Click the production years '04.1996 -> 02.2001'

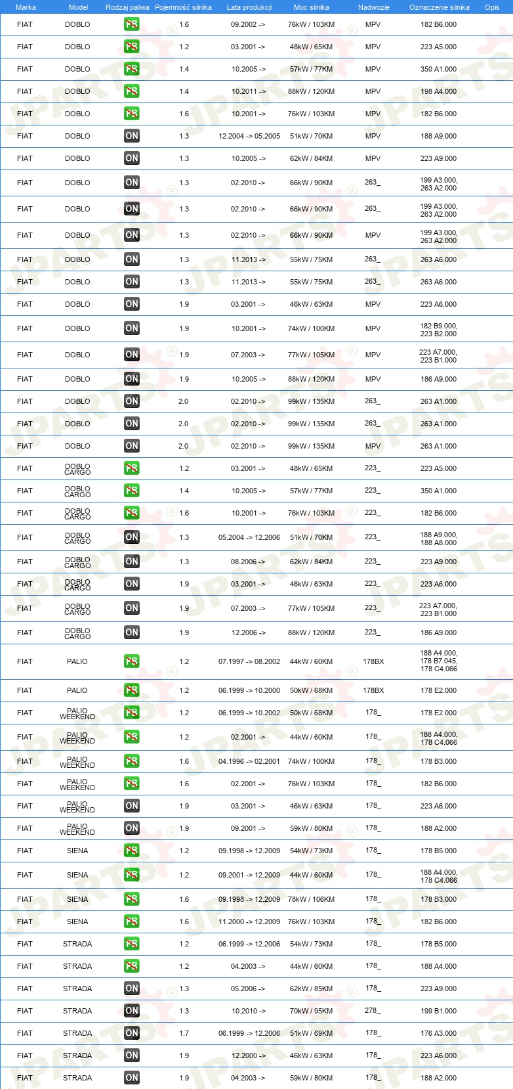249,761
